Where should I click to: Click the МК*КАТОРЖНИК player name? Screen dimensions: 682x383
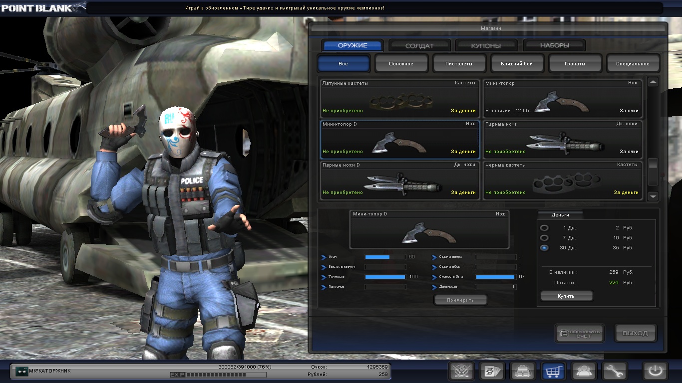coord(50,371)
